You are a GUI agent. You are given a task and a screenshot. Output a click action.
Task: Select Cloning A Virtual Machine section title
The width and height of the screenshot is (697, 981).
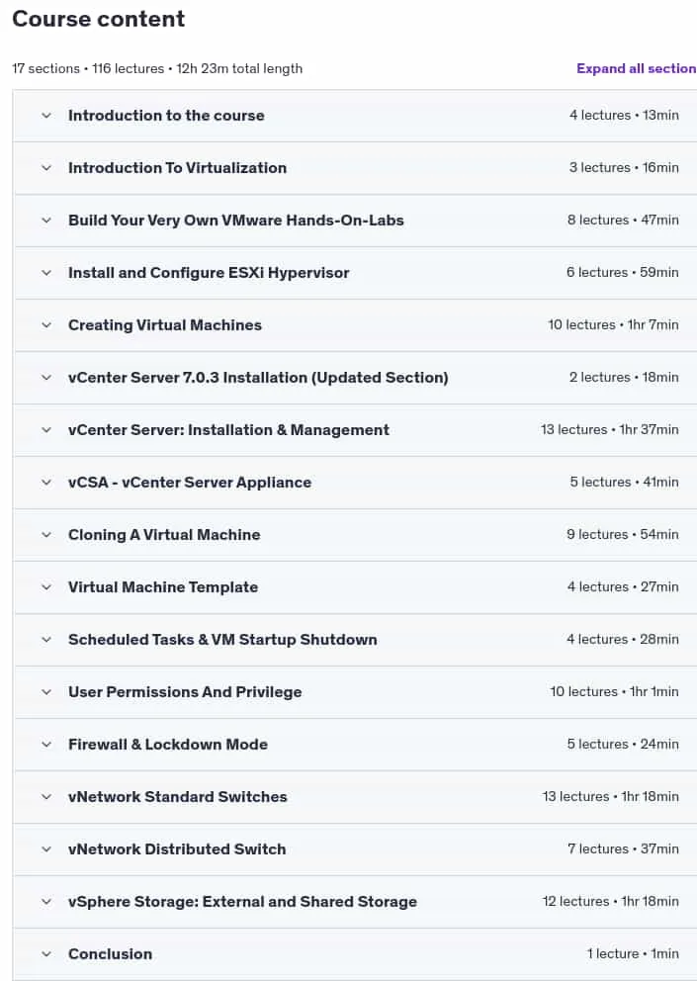[164, 535]
